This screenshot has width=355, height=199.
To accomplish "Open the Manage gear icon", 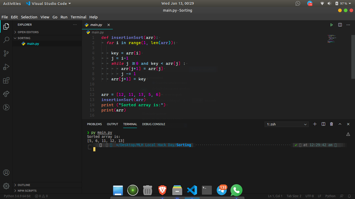I will click(x=6, y=186).
